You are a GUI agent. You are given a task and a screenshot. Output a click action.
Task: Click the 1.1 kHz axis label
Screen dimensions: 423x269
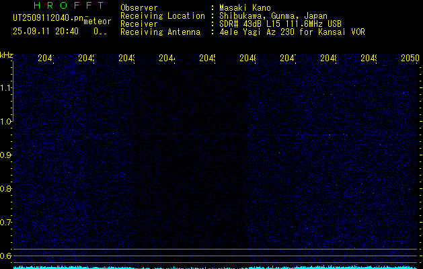click(x=5, y=87)
